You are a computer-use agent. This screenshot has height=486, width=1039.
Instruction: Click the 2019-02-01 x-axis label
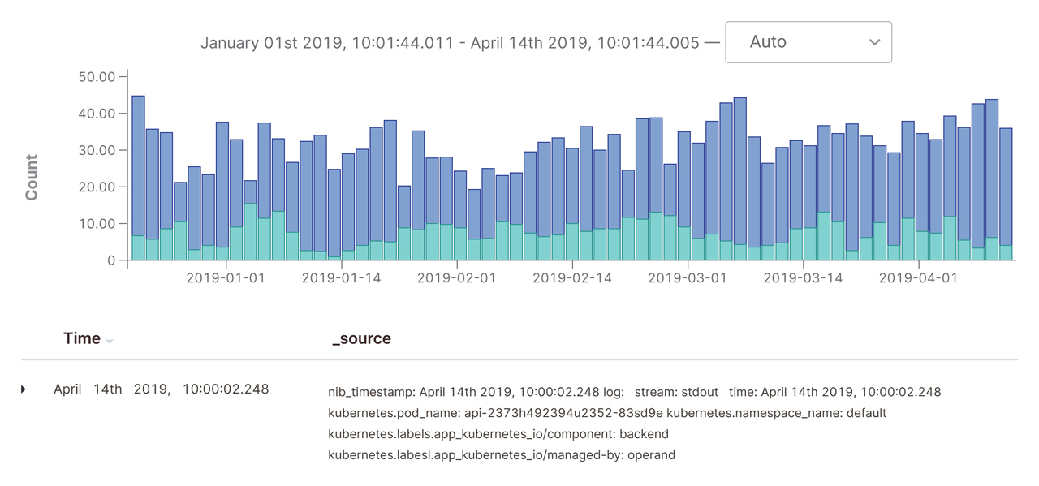[456, 278]
